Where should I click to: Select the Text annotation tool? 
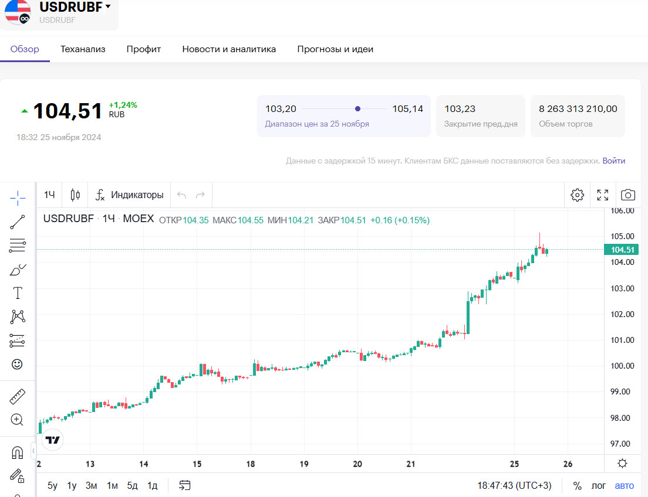[18, 293]
